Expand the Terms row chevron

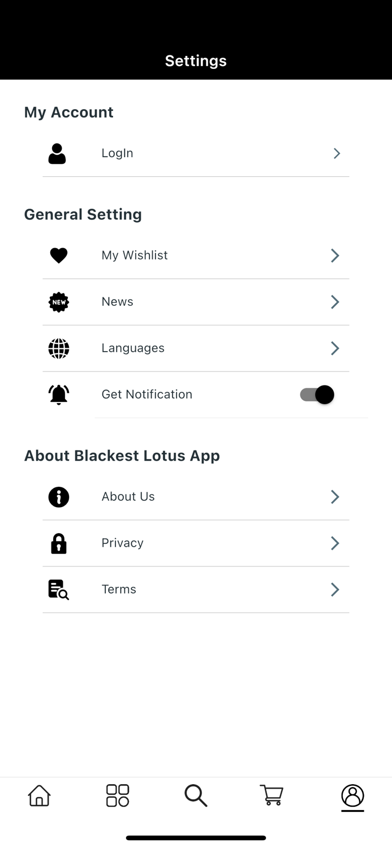tap(334, 589)
